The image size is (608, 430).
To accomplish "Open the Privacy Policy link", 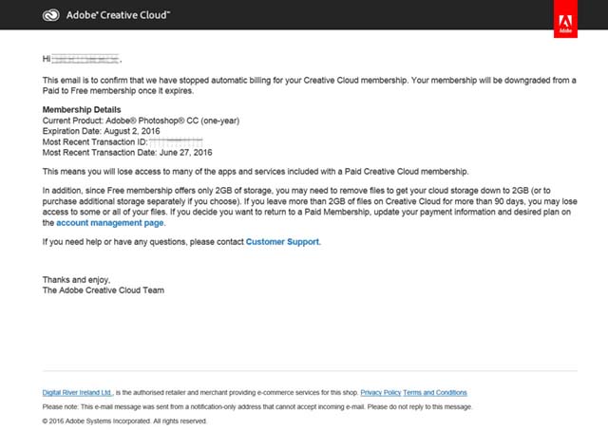I will [x=380, y=392].
